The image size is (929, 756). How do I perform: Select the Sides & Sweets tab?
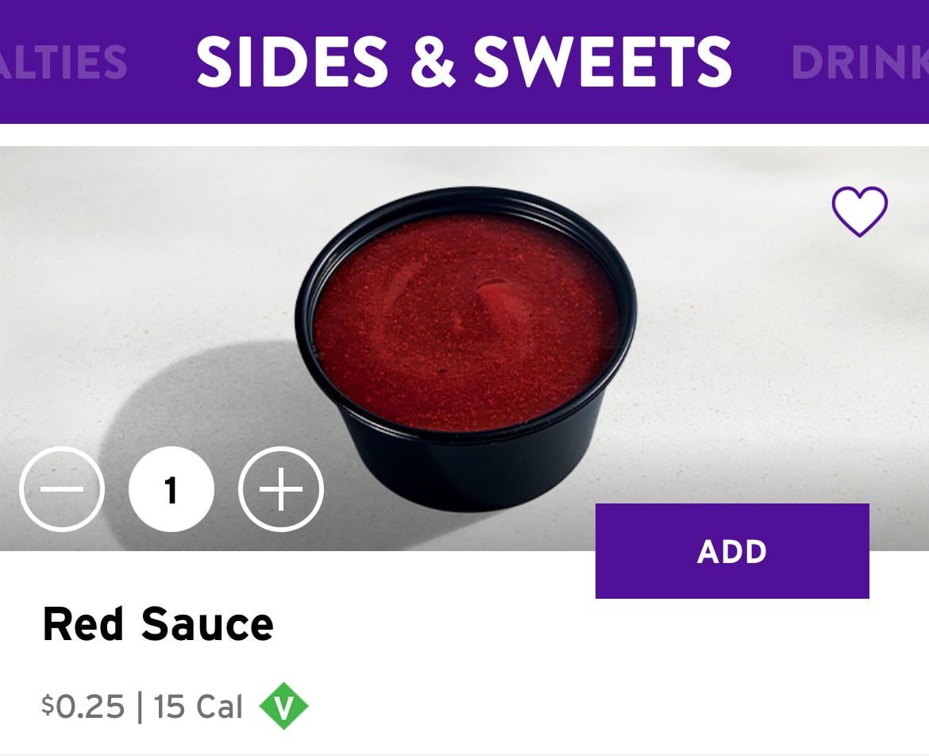click(x=464, y=62)
